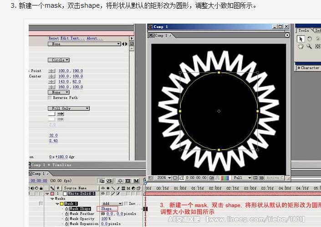
Task: Click the mask visibility icon in the viewer footer
Action: tap(181, 178)
